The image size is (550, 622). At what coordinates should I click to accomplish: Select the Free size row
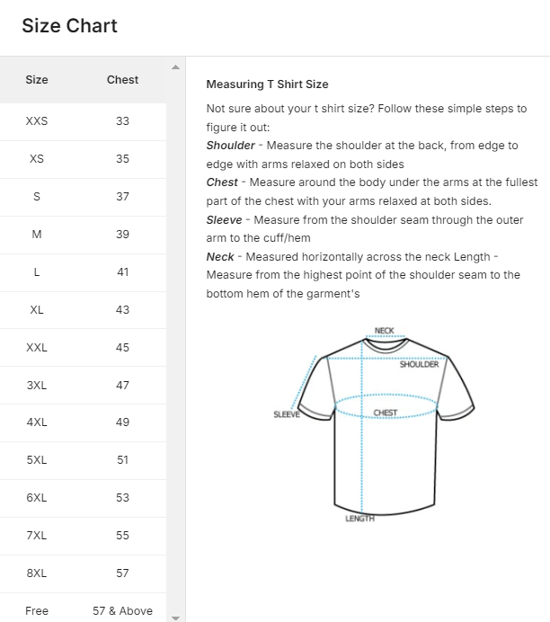83,611
